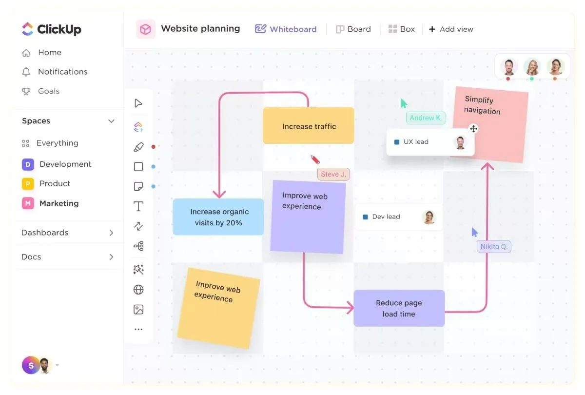Pick the blue shape color dot
This screenshot has width=585, height=395.
coord(153,167)
